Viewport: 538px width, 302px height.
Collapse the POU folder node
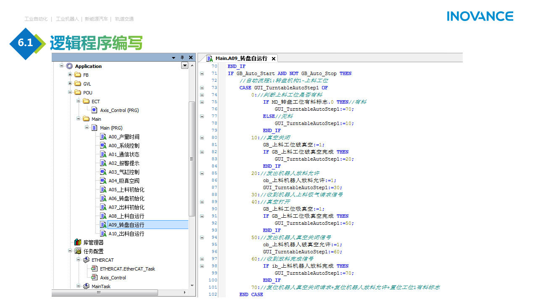[70, 92]
